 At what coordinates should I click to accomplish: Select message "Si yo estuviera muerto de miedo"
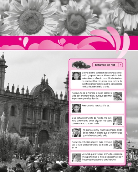(x=97, y=120)
